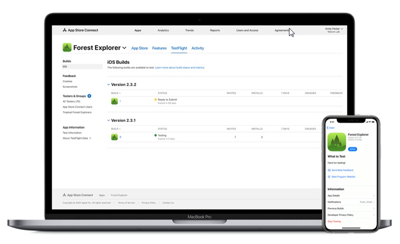The width and height of the screenshot is (400, 244).
Task: Tap the blue OPEN button on the iPhone
Action: (x=352, y=149)
